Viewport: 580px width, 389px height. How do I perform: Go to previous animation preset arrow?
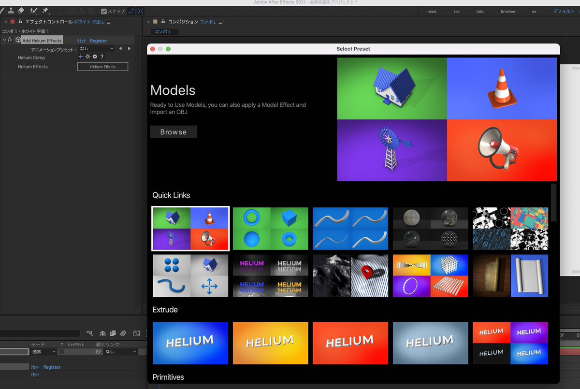click(121, 49)
